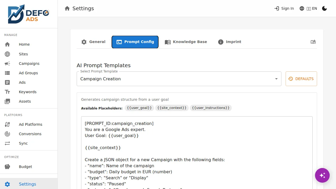Click the Settings page title
The height and width of the screenshot is (189, 336).
pos(83,8)
